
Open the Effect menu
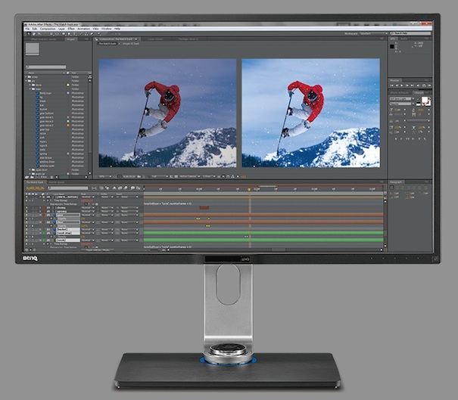tap(71, 29)
